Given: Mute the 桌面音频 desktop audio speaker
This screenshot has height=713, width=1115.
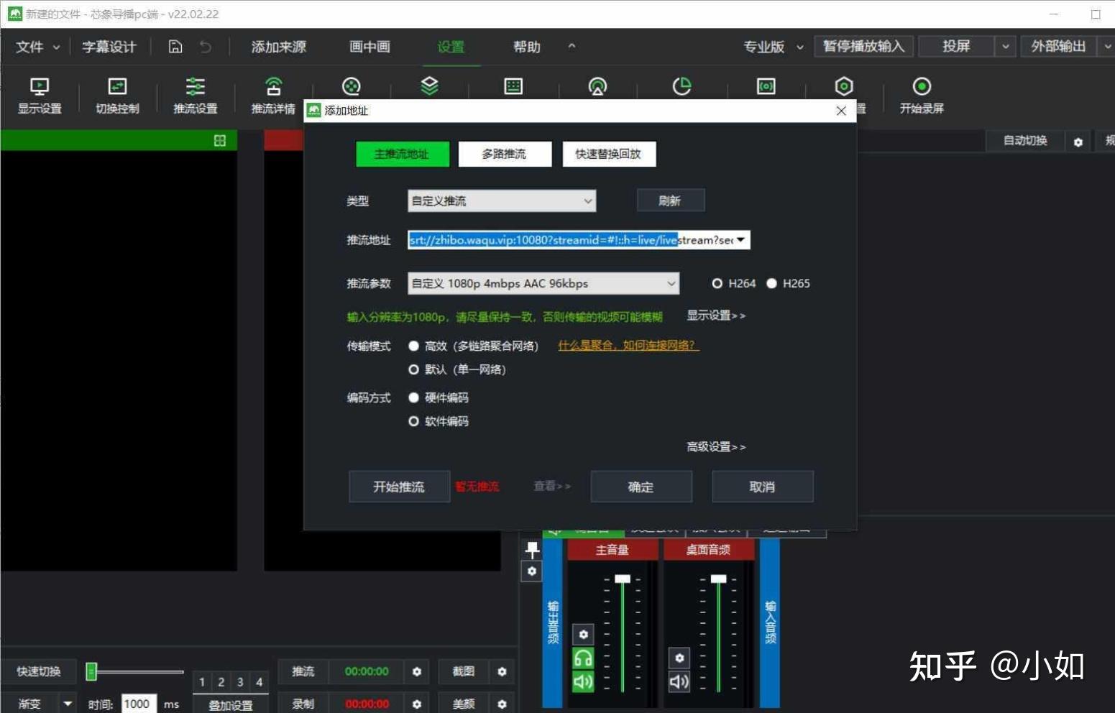Looking at the screenshot, I should 679,681.
